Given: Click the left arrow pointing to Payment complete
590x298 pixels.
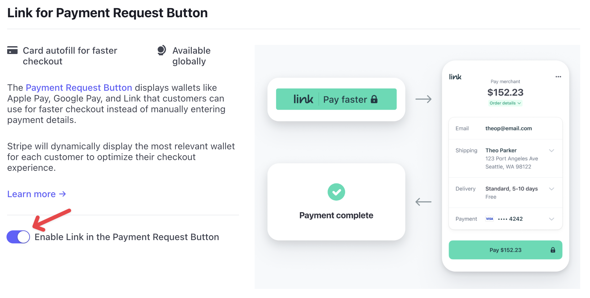Looking at the screenshot, I should point(423,202).
